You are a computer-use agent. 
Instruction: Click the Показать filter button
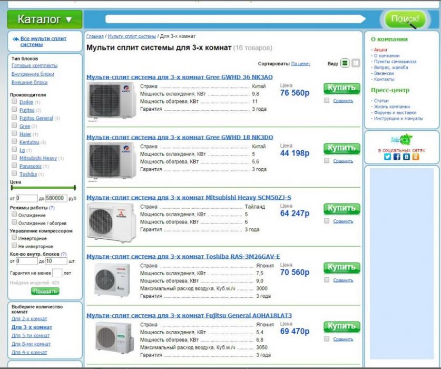pyautogui.click(x=45, y=291)
